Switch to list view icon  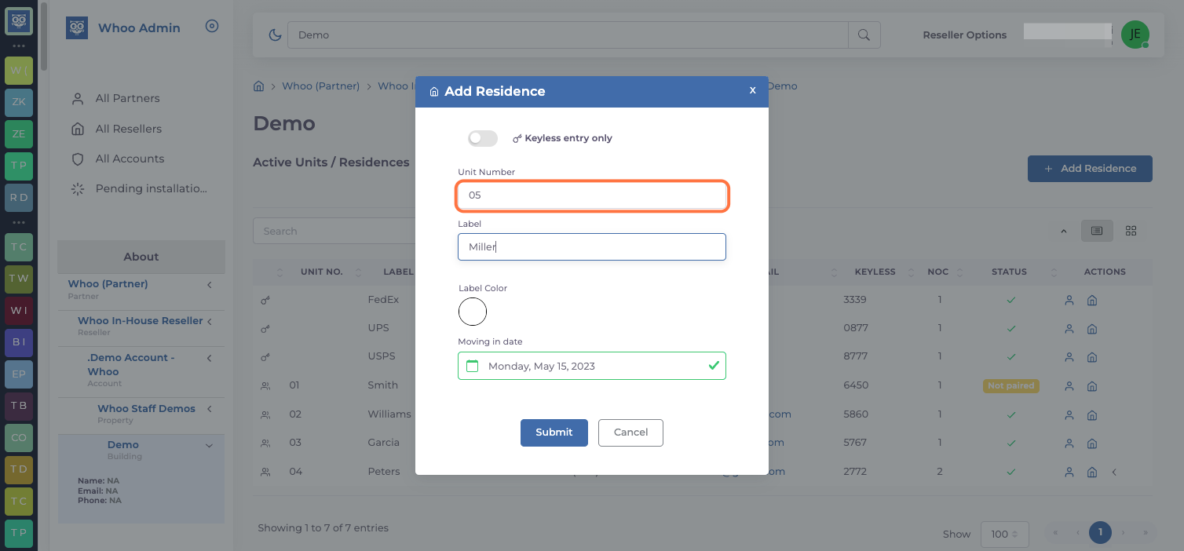pyautogui.click(x=1097, y=231)
